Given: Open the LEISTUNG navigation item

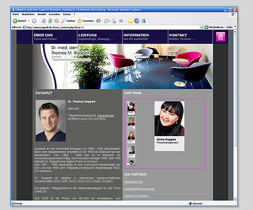Looking at the screenshot, I should tap(100, 37).
